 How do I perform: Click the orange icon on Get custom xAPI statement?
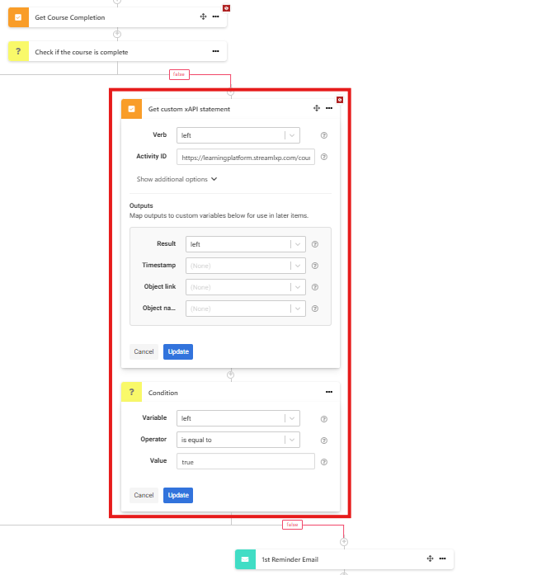point(131,109)
